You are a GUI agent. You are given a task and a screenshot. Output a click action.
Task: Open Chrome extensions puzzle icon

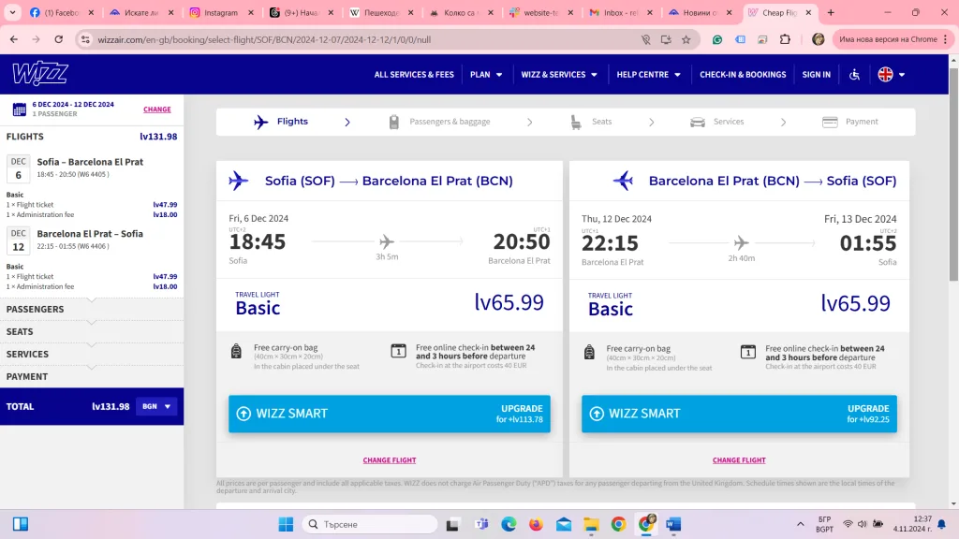coord(786,39)
